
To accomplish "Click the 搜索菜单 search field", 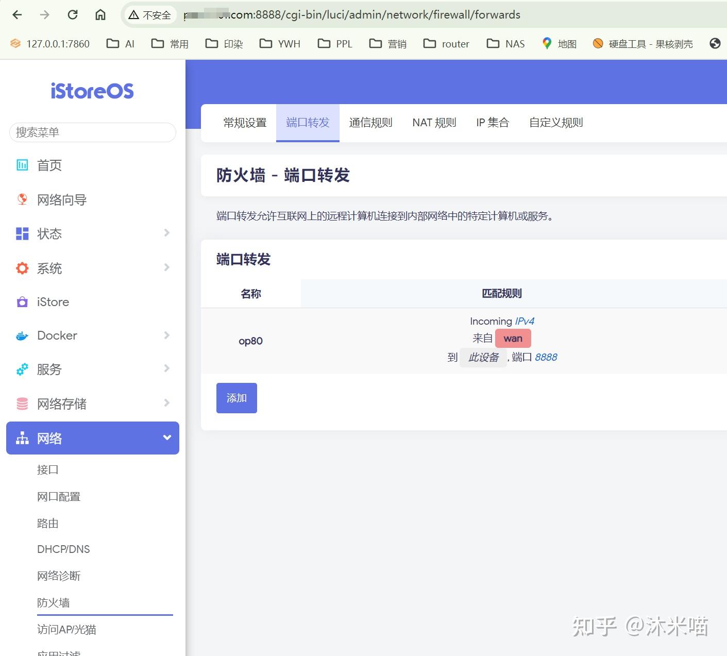I will tap(92, 132).
